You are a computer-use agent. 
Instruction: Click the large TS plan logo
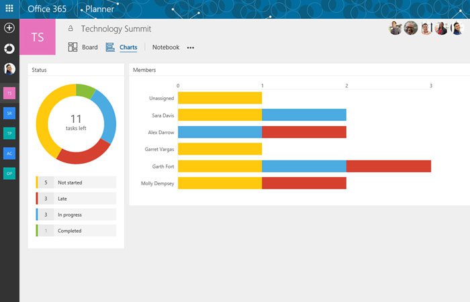click(38, 37)
